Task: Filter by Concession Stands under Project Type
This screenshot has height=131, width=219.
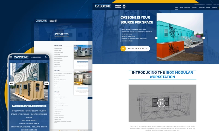Action: (58, 49)
